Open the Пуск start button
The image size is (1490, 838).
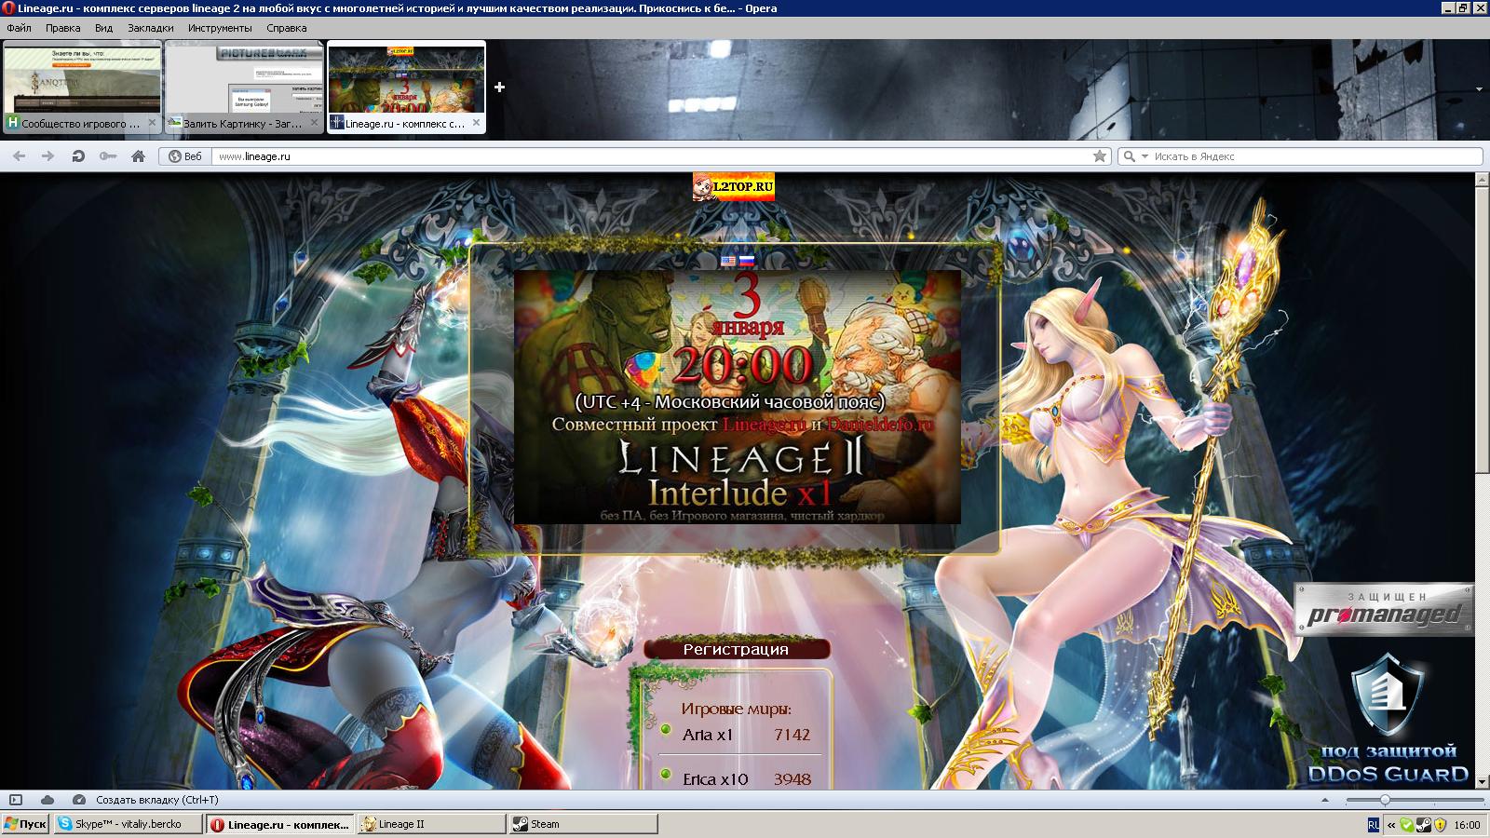[x=25, y=825]
